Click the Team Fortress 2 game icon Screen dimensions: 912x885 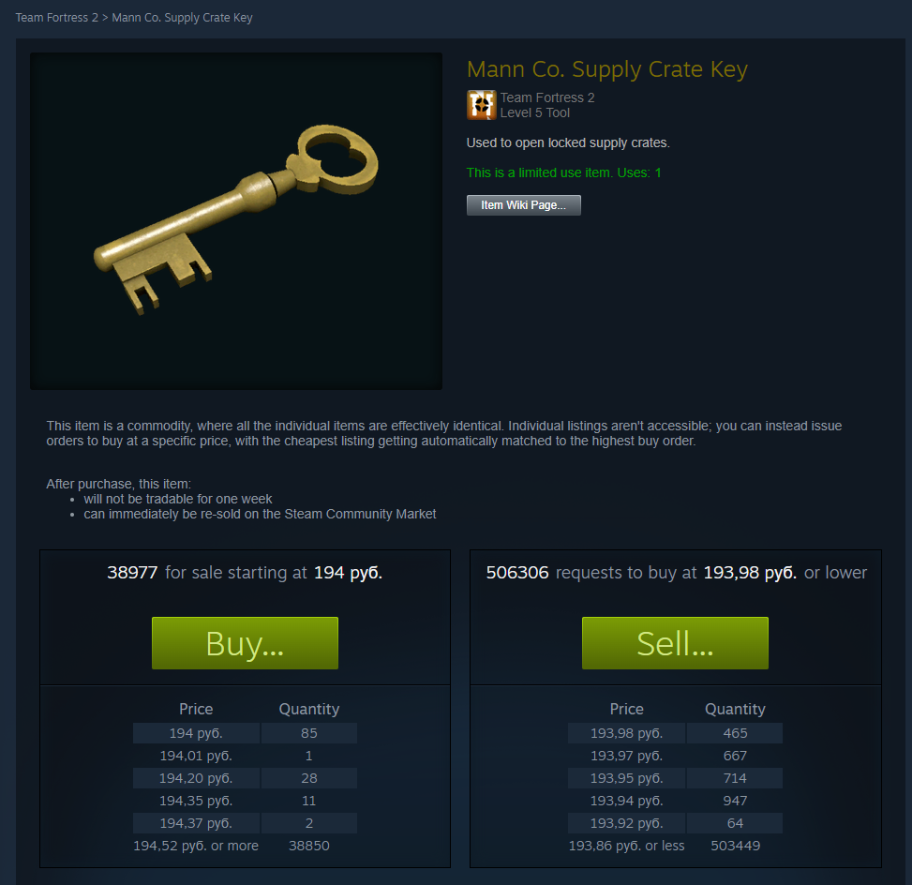pyautogui.click(x=481, y=105)
